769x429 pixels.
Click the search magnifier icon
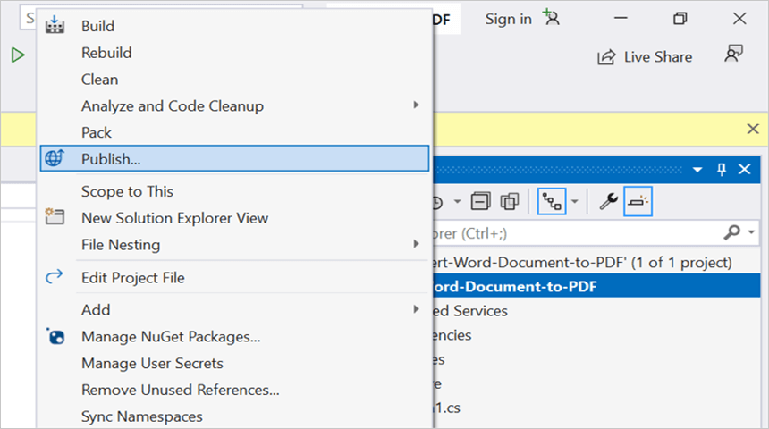point(731,231)
